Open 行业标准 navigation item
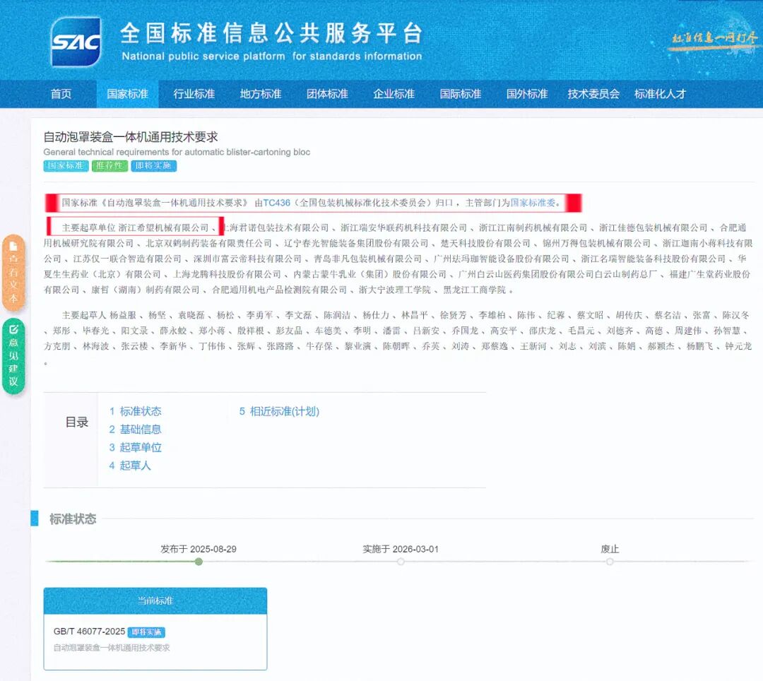The height and width of the screenshot is (681, 763). [x=194, y=94]
